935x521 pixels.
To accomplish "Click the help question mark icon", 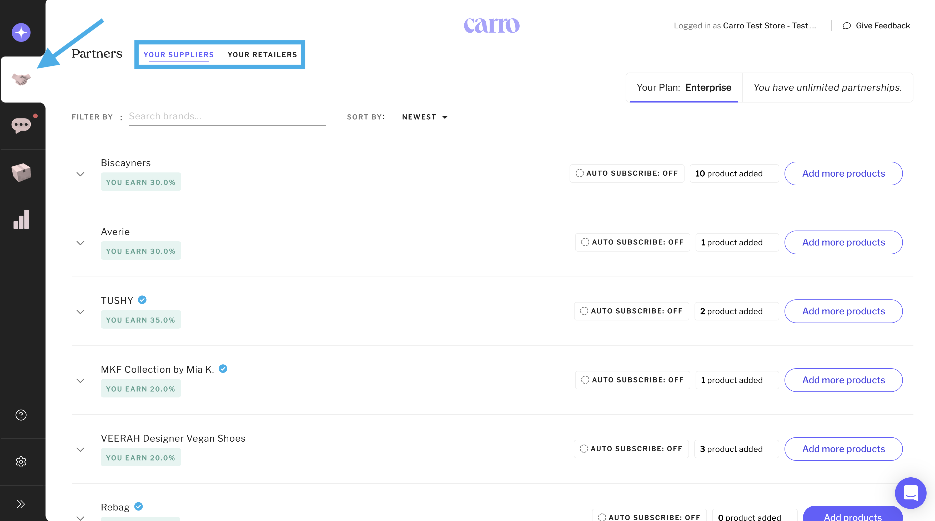I will coord(21,415).
